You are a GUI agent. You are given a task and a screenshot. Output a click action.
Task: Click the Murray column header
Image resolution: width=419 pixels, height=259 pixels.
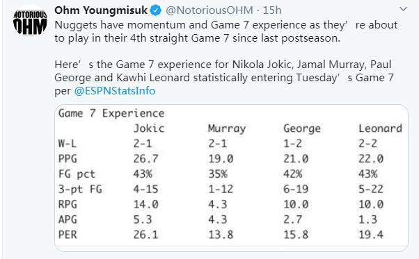(227, 128)
